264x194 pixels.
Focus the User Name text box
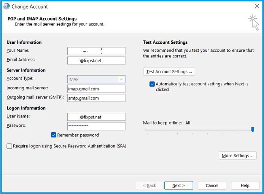coord(96,117)
